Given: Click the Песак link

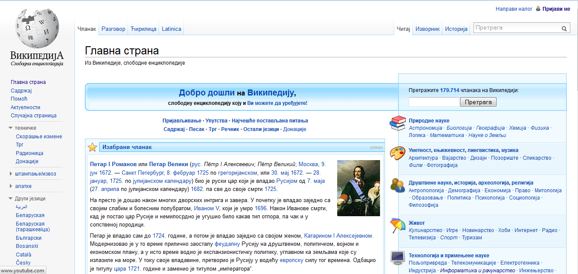Looking at the screenshot, I should click(196, 129).
